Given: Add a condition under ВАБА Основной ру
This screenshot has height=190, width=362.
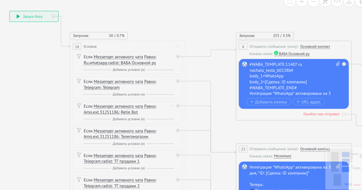Looking at the screenshot, I should point(129,70).
